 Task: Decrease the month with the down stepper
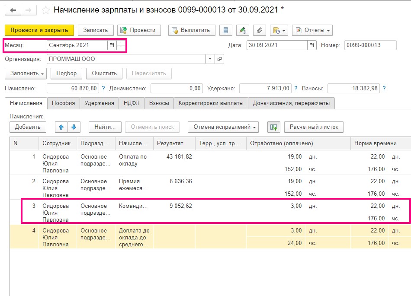point(121,48)
